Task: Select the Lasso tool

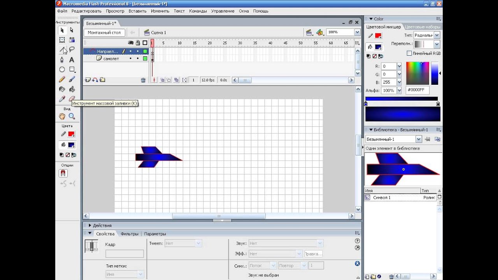Action: 72,50
